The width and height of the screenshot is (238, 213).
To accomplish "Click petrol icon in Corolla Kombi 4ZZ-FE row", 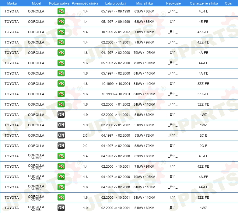I will click(61, 166).
